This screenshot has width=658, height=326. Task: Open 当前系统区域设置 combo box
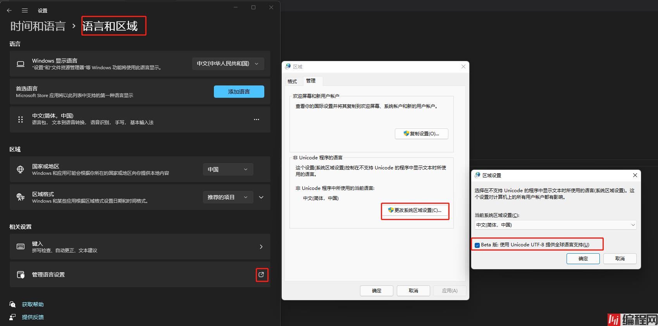[x=555, y=225]
